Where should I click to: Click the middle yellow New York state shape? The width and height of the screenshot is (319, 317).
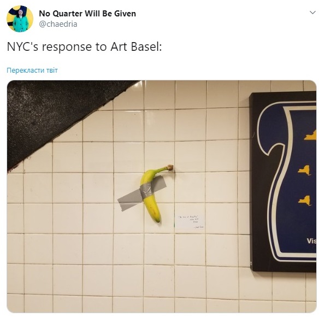point(305,170)
